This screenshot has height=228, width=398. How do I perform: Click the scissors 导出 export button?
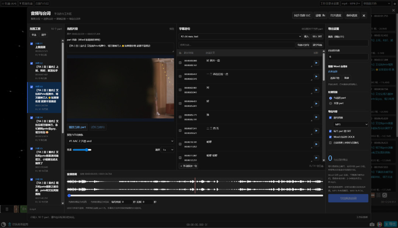coord(390,224)
